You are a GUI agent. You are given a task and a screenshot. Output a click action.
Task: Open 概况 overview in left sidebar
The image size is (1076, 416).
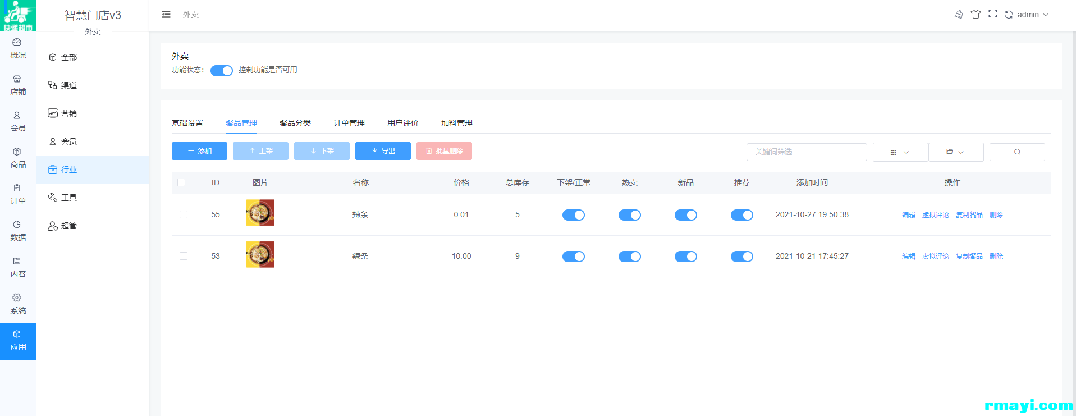tap(18, 48)
